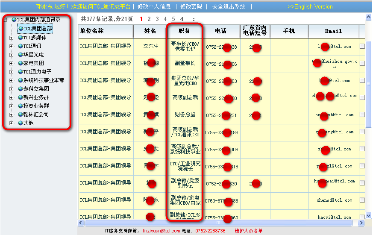Click globe icon beside 系统科技事业本部
The height and width of the screenshot is (235, 373).
point(21,80)
